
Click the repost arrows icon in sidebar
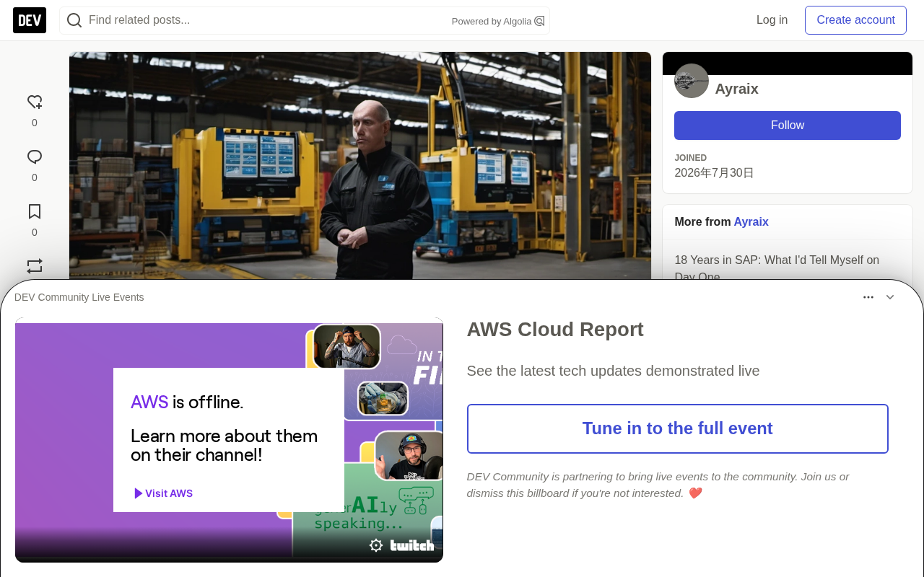click(35, 266)
